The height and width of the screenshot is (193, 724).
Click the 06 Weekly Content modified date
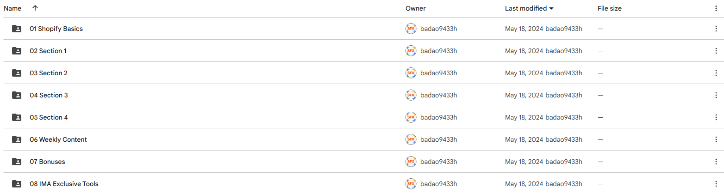click(x=524, y=139)
